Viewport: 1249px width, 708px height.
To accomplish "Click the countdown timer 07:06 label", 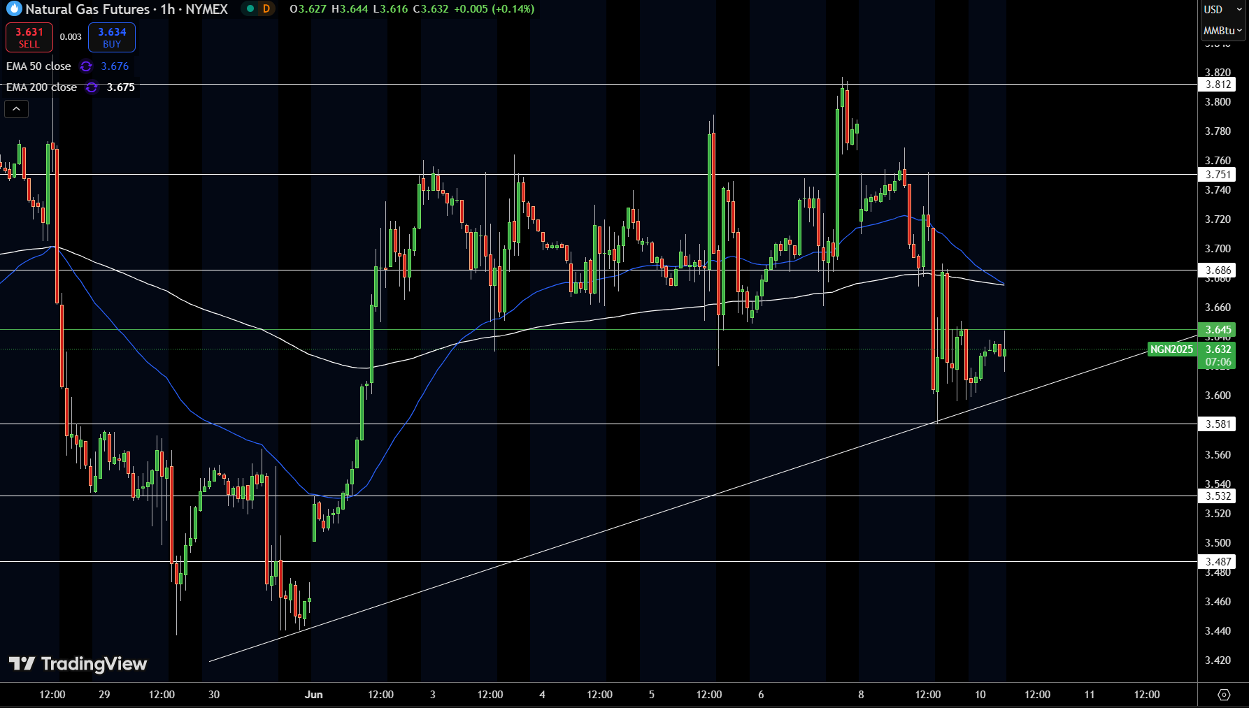I will tap(1218, 362).
